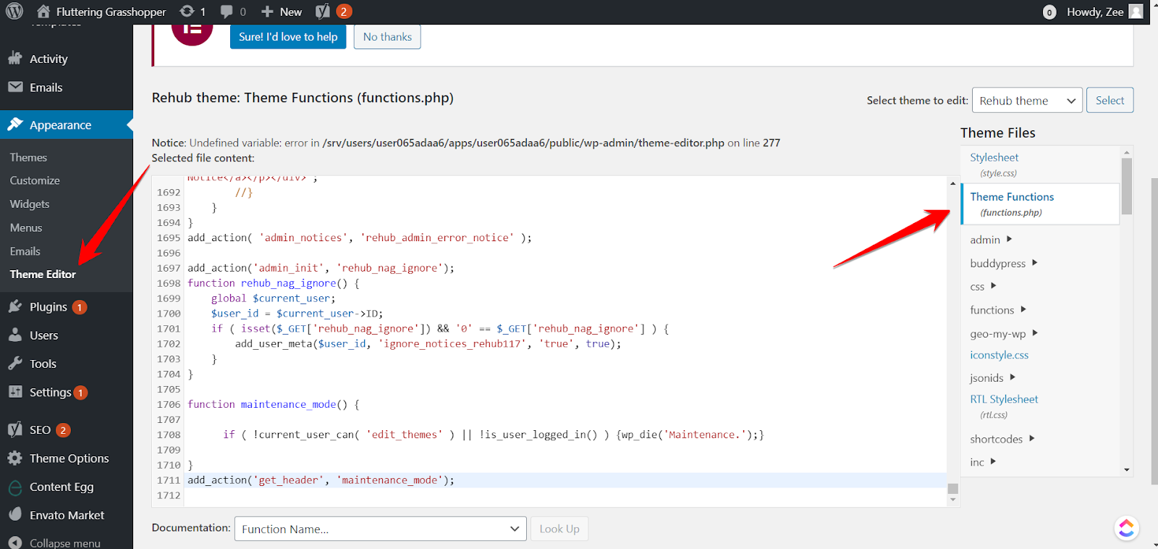The image size is (1158, 549).
Task: Open Emails under Appearance submenu
Action: tap(25, 251)
